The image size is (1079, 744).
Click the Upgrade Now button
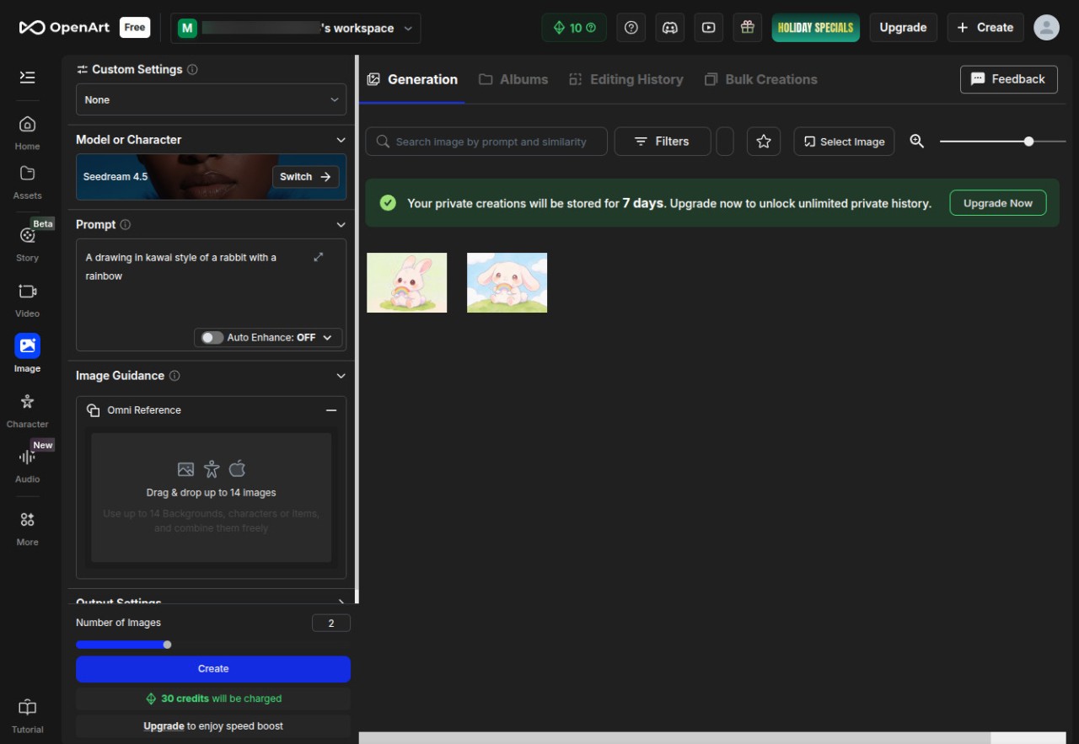coord(997,203)
